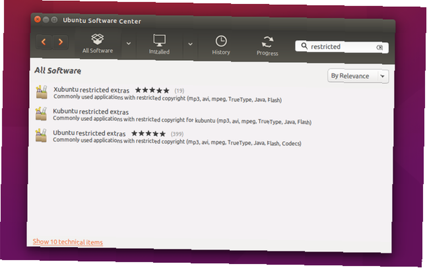Viewport: 427px width, 268px height.
Task: Click the Ubuntu restricted extras package icon
Action: pos(41,135)
